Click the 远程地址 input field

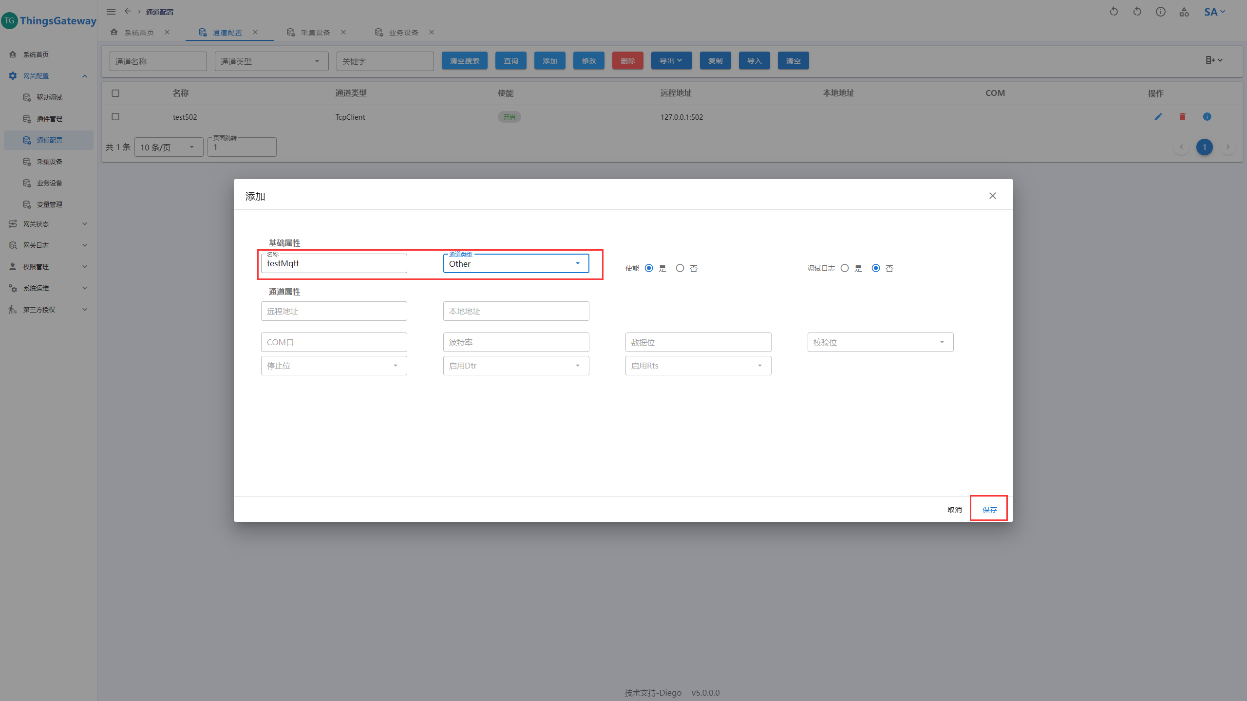pos(334,311)
